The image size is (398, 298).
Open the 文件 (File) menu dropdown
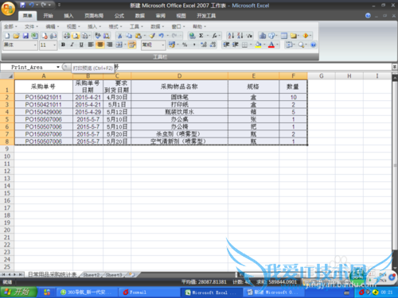tap(31, 26)
